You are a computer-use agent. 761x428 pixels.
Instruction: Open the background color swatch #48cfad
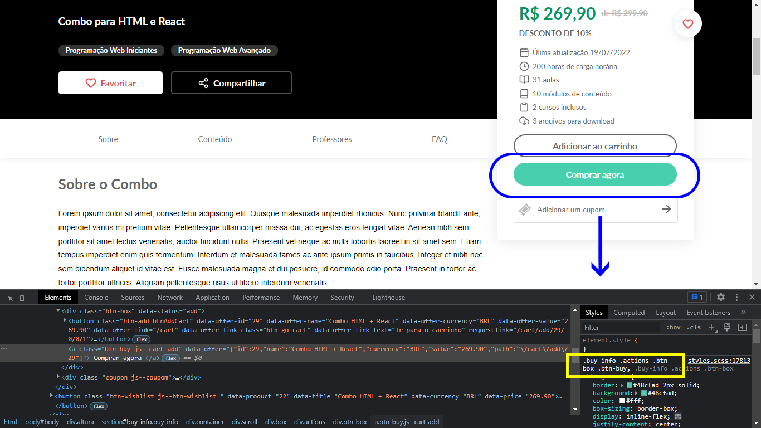click(644, 393)
